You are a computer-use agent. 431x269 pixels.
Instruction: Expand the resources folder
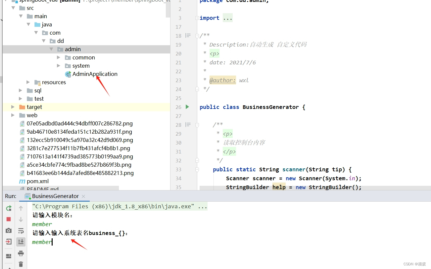pos(28,82)
